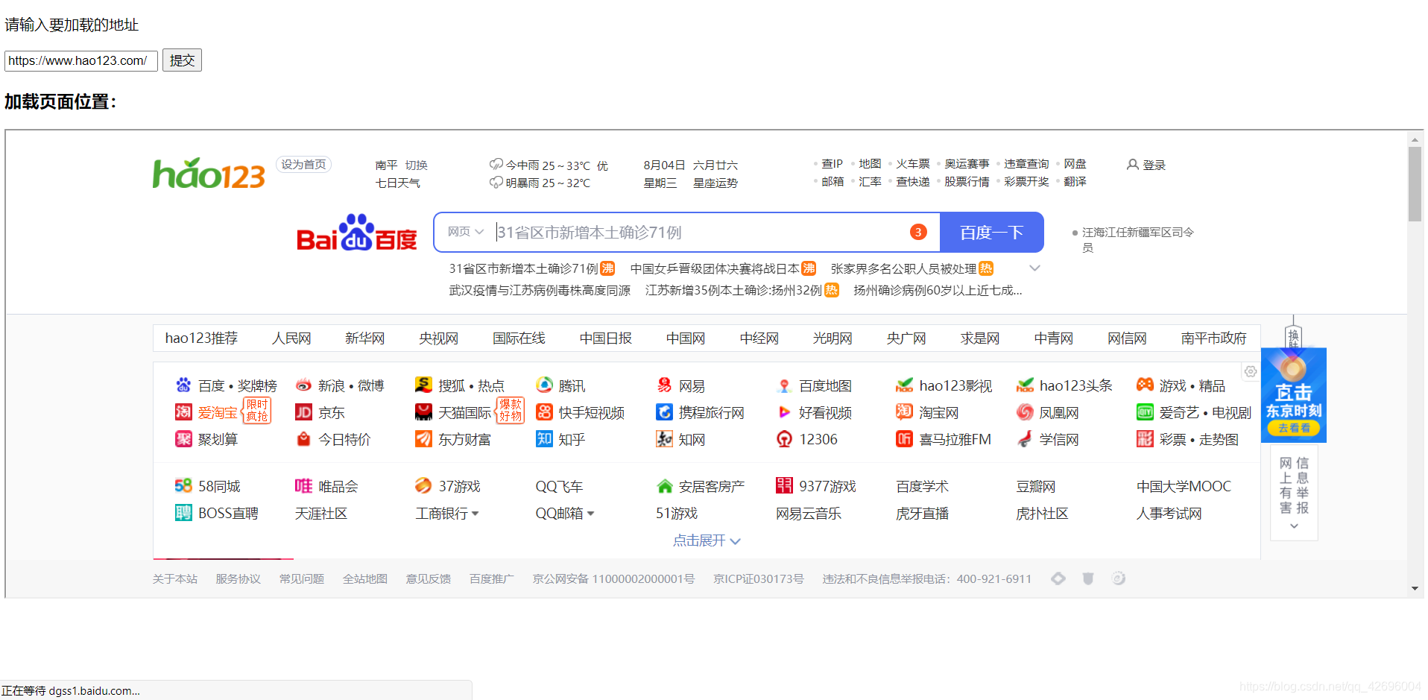Open the 直击东京时刻 banner ad
Screen dimensions: 1428x700
[x=1293, y=395]
